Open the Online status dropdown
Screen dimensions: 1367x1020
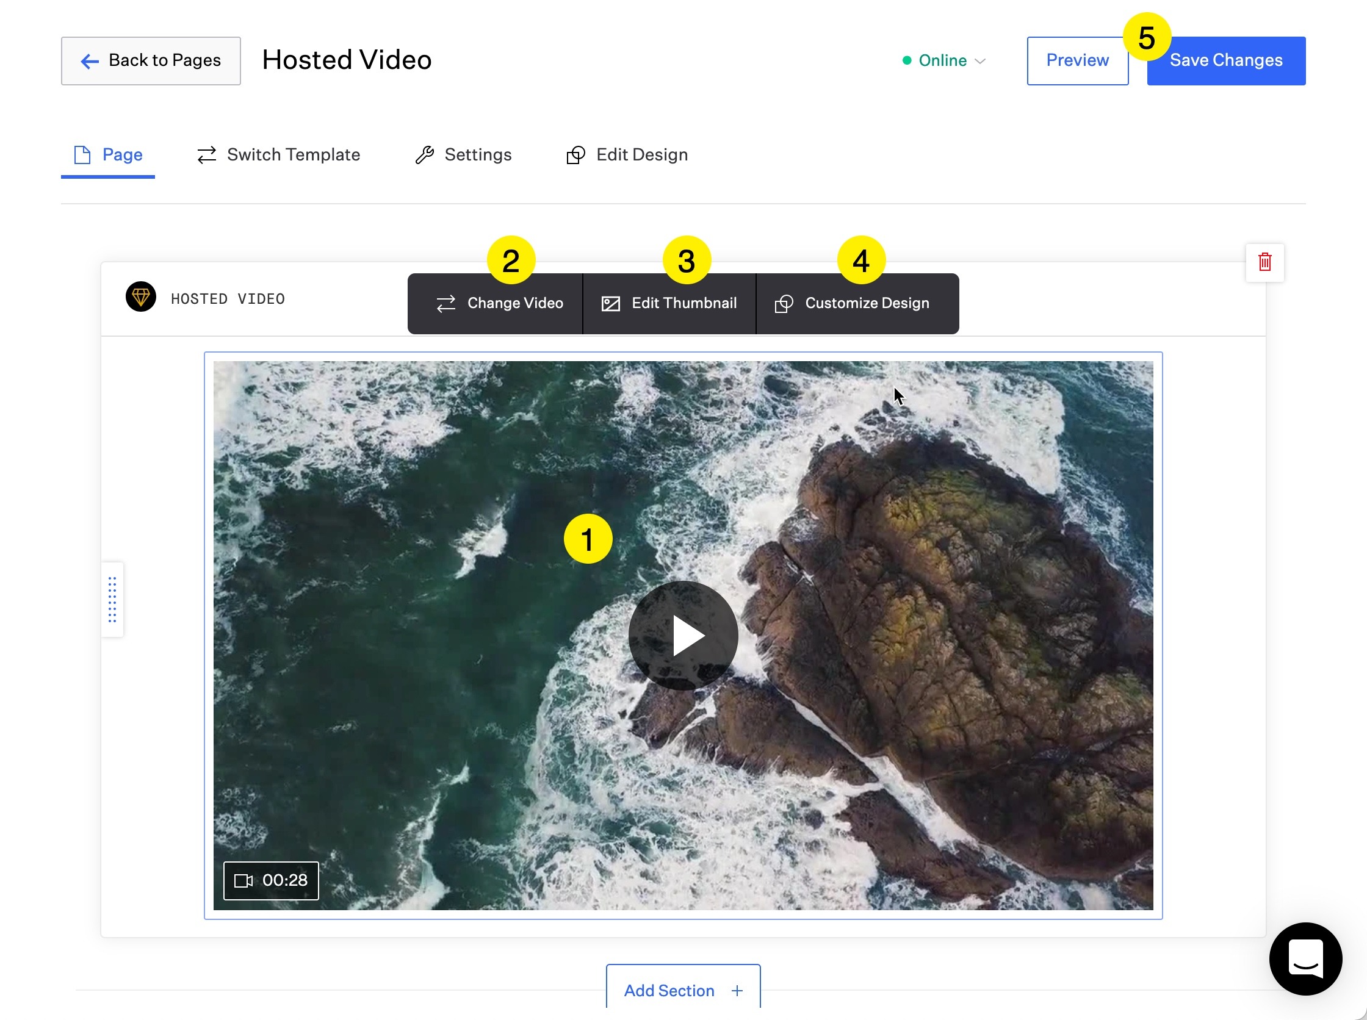pos(943,60)
